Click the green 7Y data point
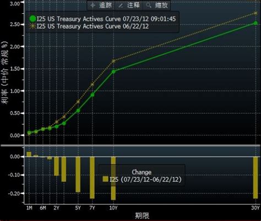 [x=93, y=95]
